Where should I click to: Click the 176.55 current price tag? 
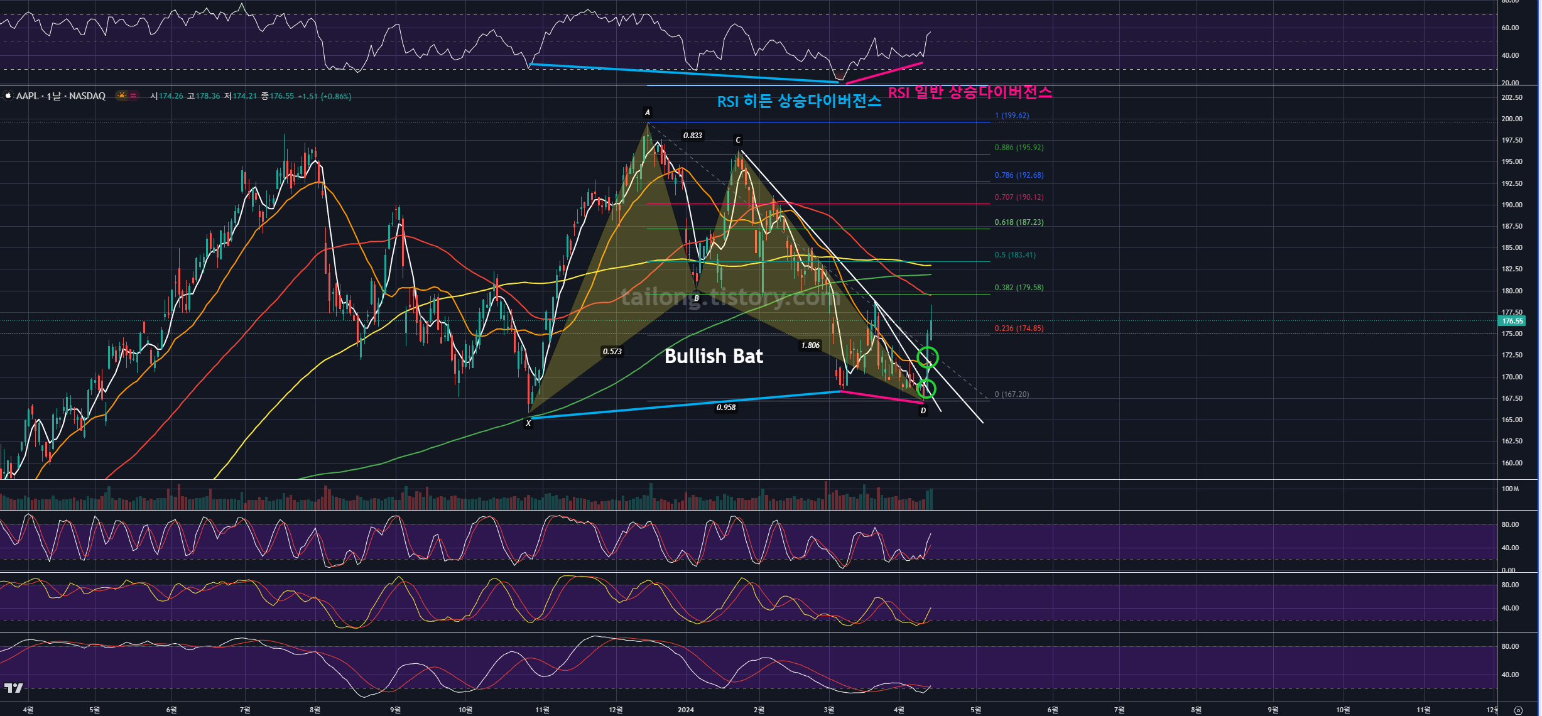click(1512, 321)
